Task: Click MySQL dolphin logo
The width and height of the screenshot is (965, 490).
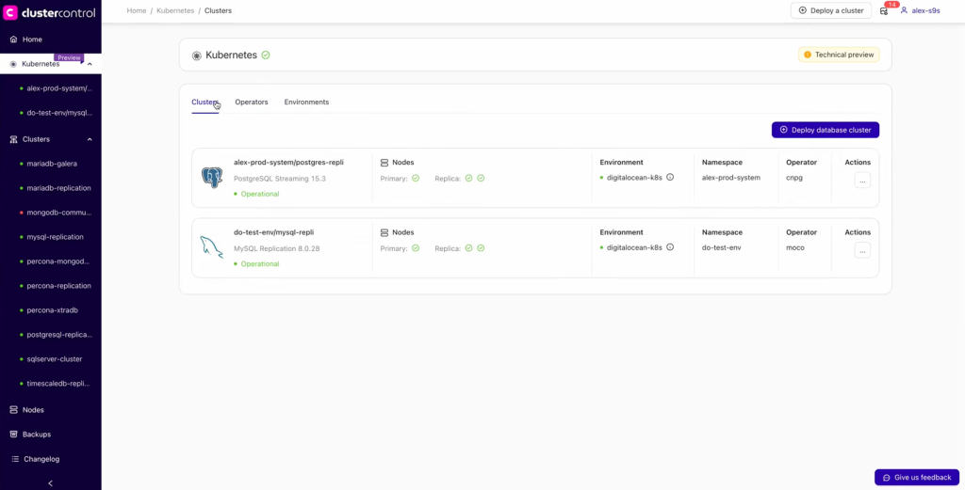Action: 211,247
